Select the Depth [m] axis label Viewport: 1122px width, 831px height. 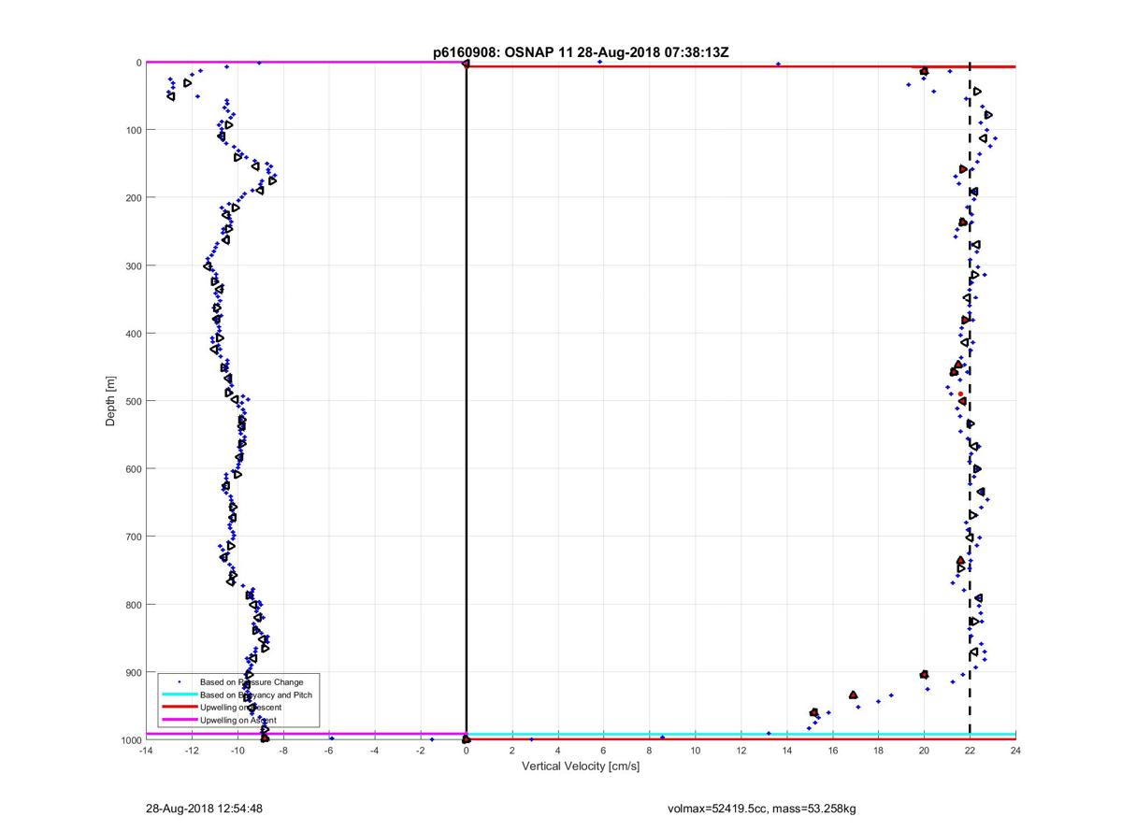[110, 401]
